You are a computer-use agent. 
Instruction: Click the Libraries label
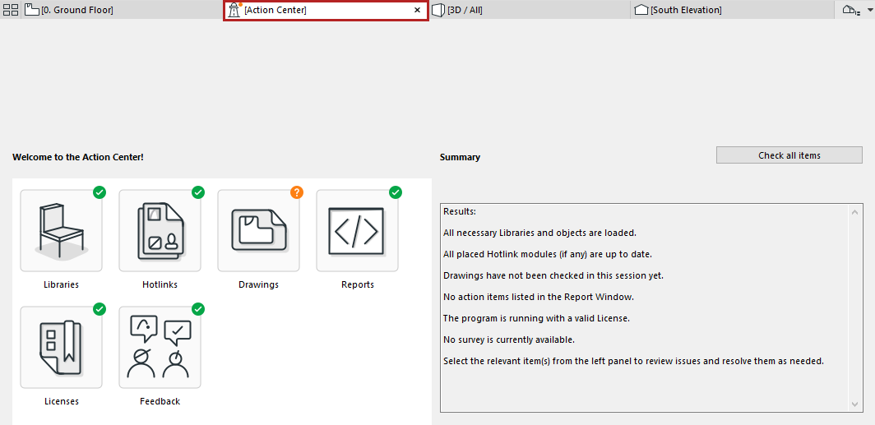pyautogui.click(x=62, y=284)
